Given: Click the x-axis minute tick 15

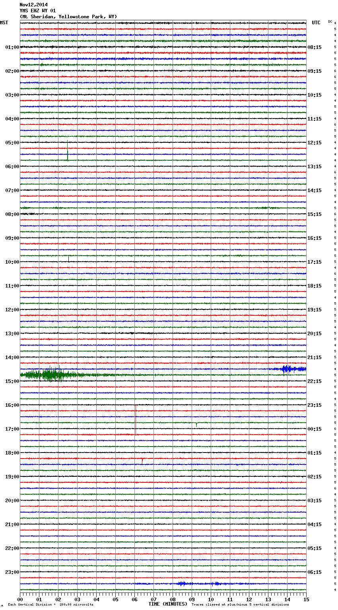Looking at the screenshot, I should pos(306,599).
